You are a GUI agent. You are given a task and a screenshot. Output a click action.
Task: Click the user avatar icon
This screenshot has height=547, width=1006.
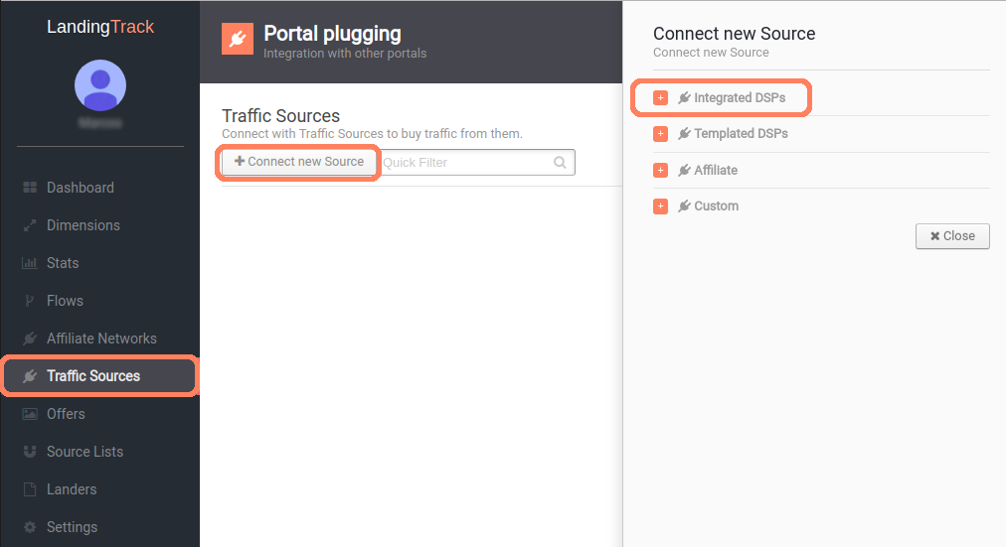coord(100,85)
